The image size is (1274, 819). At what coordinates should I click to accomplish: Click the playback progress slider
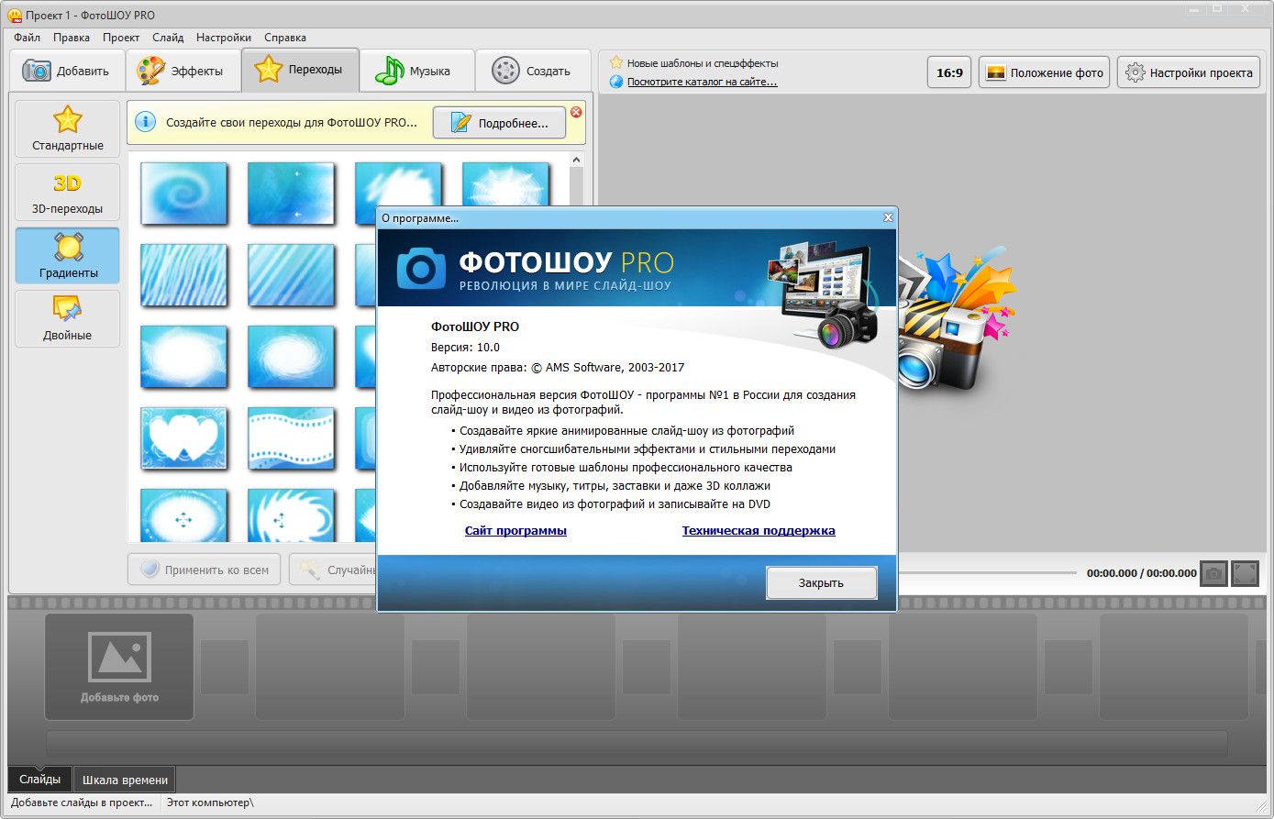point(987,573)
